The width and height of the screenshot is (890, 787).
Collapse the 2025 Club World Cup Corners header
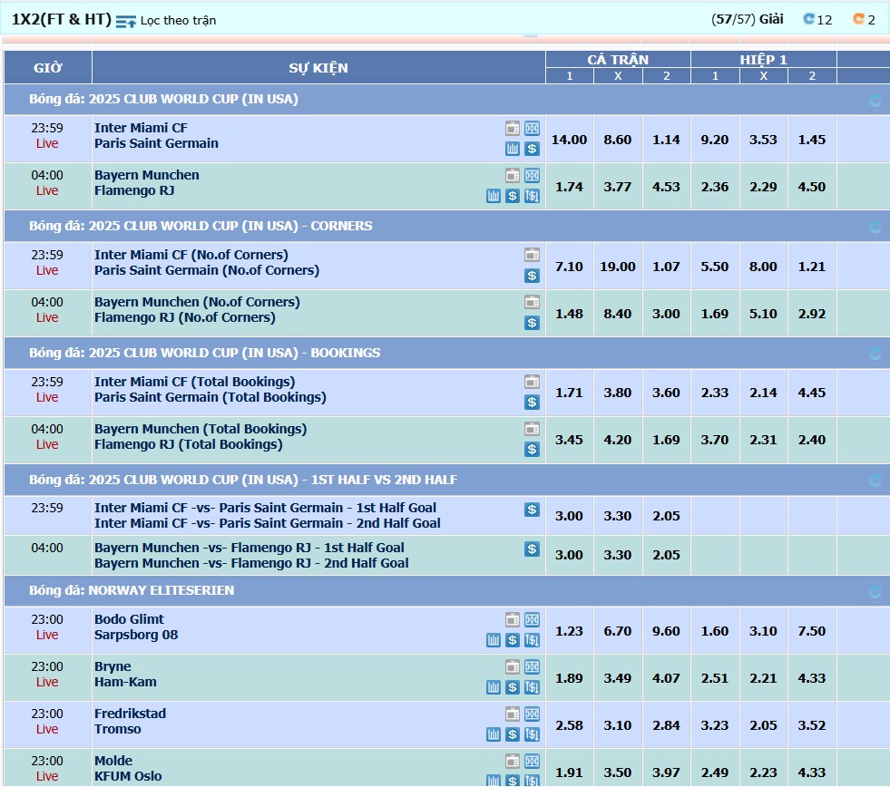click(200, 226)
